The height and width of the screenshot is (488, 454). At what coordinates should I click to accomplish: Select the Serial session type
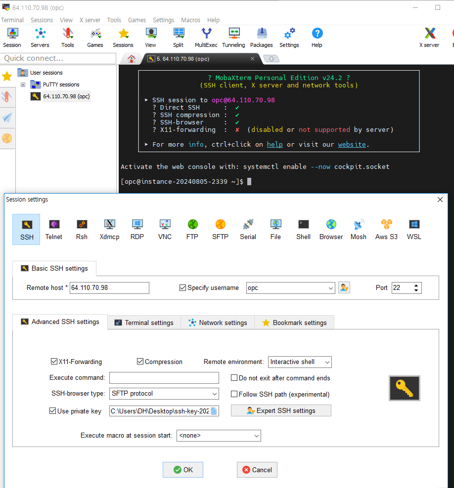click(x=248, y=229)
